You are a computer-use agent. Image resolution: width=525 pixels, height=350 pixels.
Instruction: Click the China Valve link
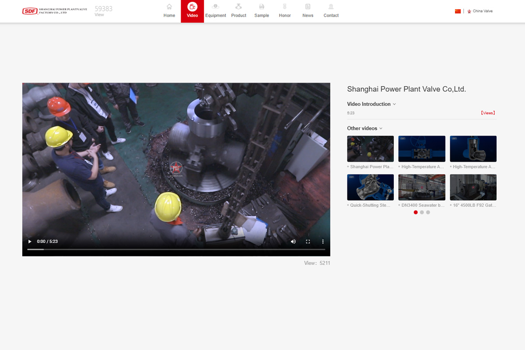tap(482, 11)
